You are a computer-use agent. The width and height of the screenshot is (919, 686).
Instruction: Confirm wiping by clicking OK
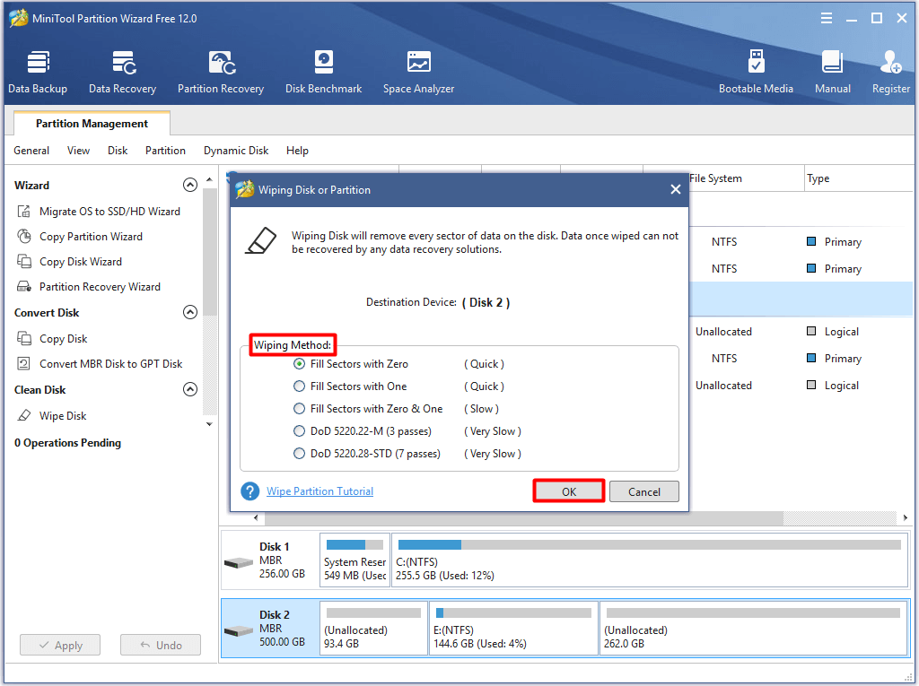click(x=568, y=491)
